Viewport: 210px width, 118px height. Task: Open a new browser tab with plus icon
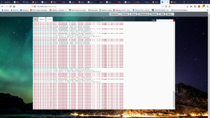184,2
